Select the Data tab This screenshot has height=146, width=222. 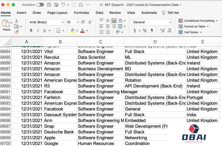coord(99,13)
